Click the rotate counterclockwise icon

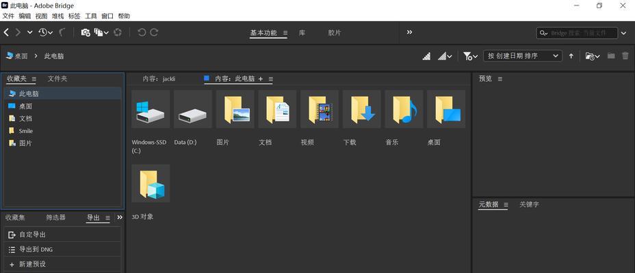tap(142, 32)
